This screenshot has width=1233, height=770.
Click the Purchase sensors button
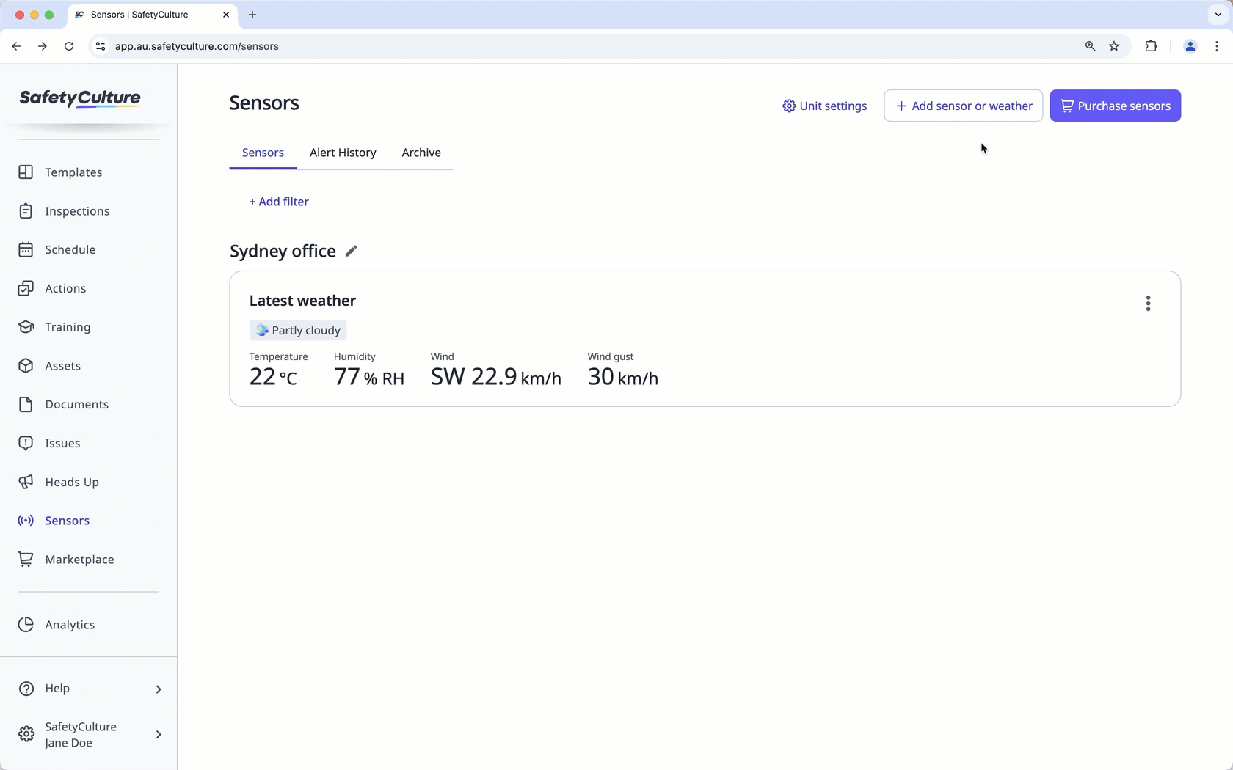1116,106
